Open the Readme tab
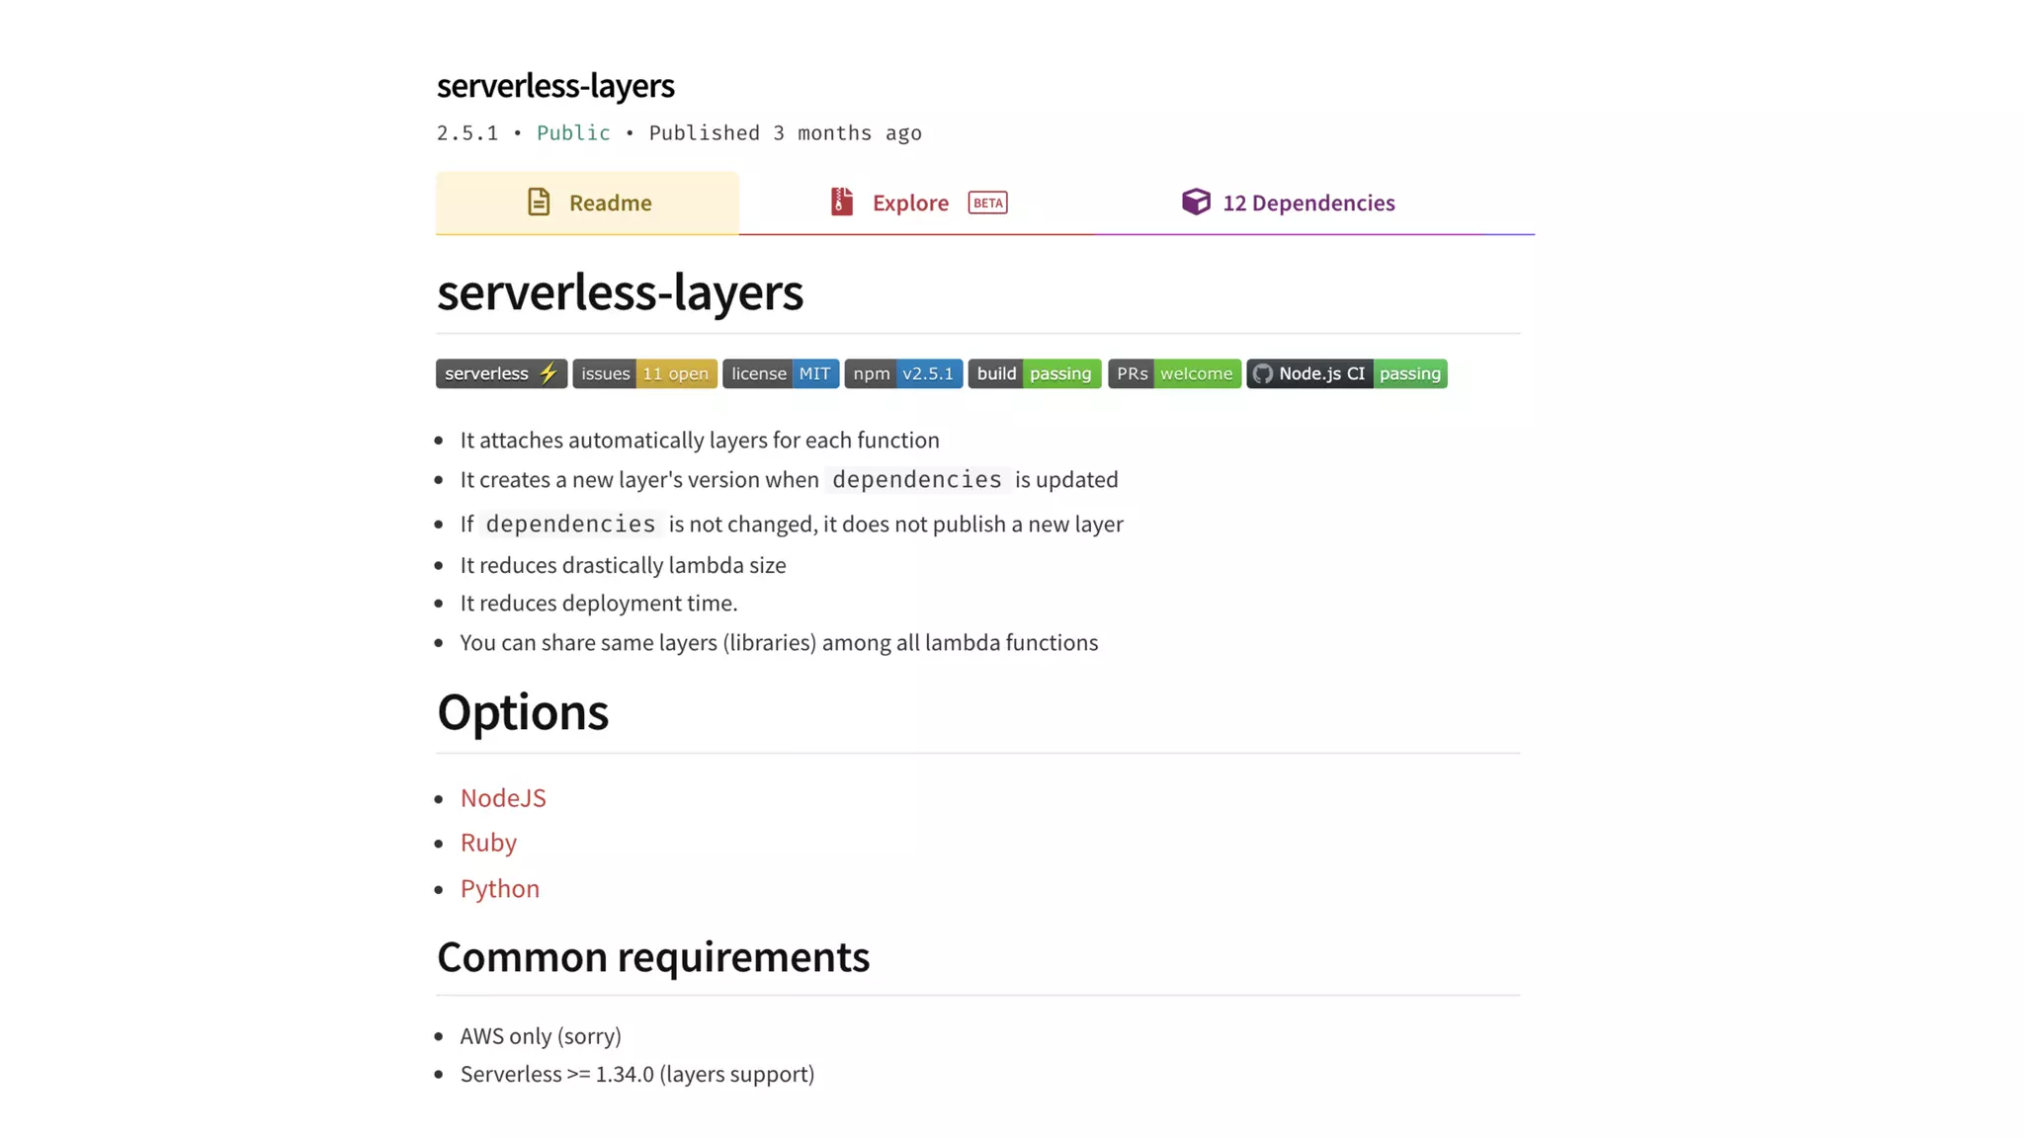The width and height of the screenshot is (2024, 1138). point(587,203)
